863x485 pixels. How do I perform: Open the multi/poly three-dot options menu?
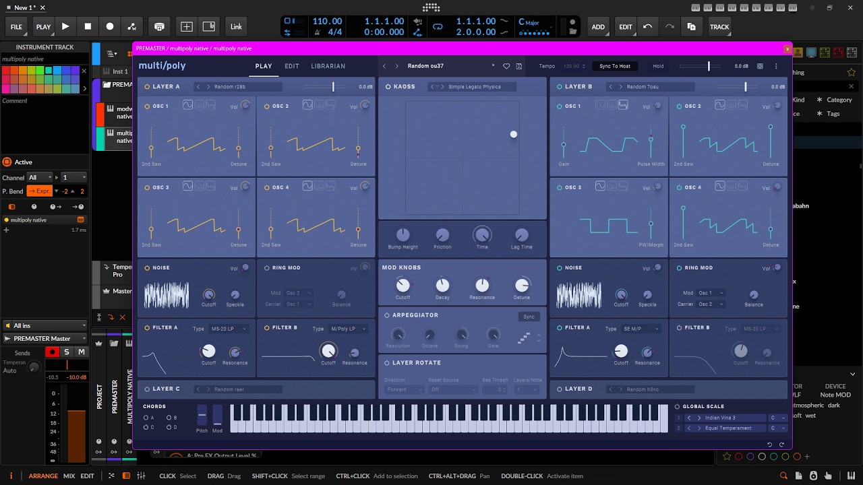tap(776, 66)
